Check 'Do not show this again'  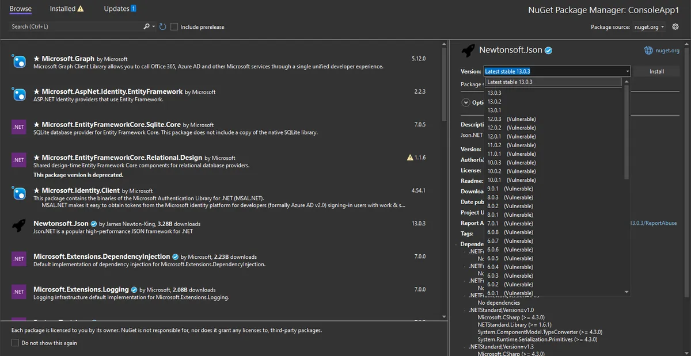(x=15, y=343)
